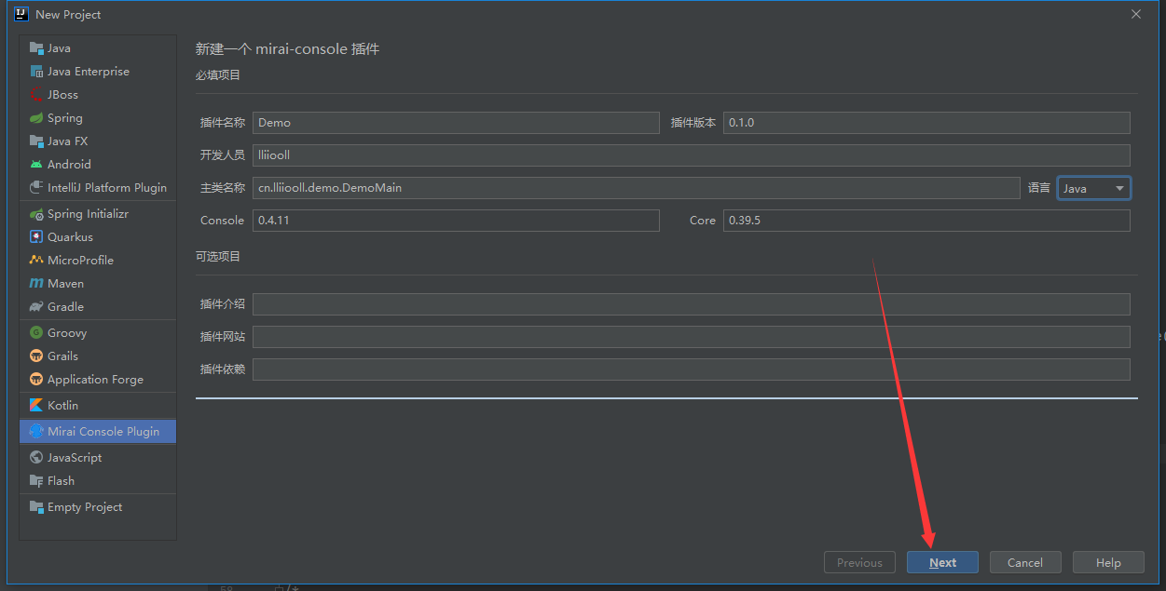The image size is (1166, 591).
Task: Select the MicroProfile icon
Action: pos(36,261)
